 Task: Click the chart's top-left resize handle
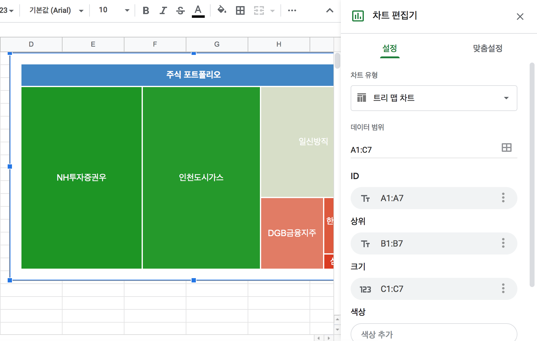click(x=10, y=53)
